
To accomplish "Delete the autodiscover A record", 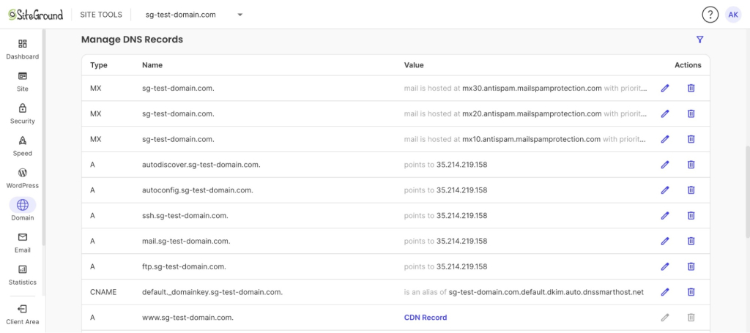I will click(691, 165).
